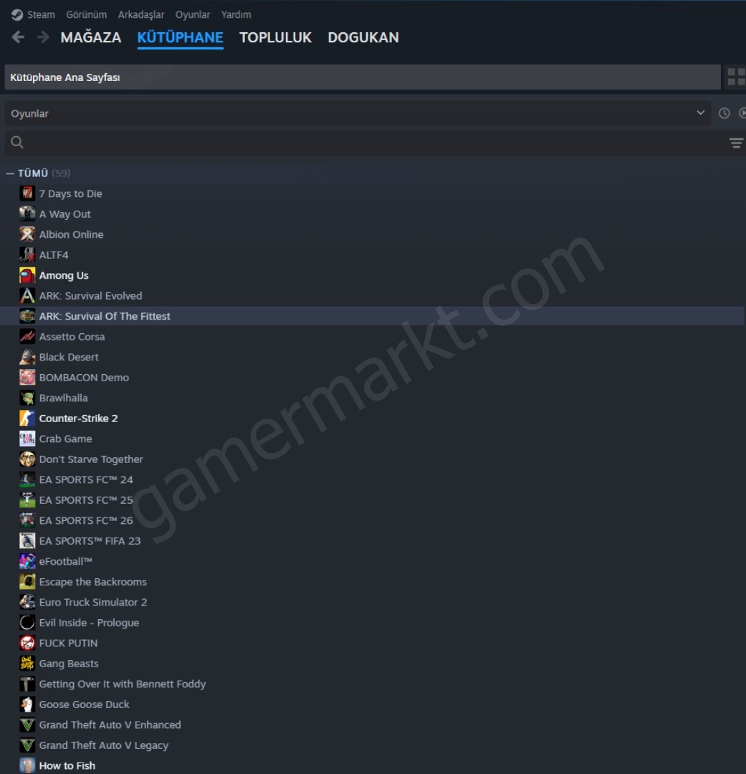Image resolution: width=746 pixels, height=774 pixels.
Task: Open the grid collections view icon
Action: click(x=736, y=77)
